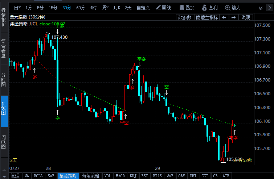Open the 画线 drawing tool
Viewport: 274px width, 179px height.
(163, 8)
